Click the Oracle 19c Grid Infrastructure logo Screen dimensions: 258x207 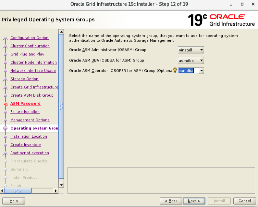[x=221, y=20]
